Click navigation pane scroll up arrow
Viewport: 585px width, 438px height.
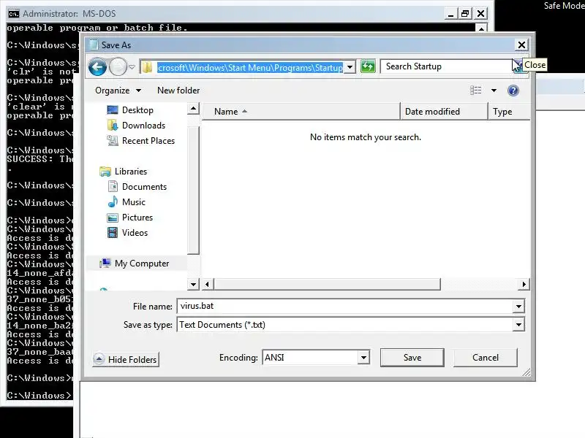pos(193,109)
